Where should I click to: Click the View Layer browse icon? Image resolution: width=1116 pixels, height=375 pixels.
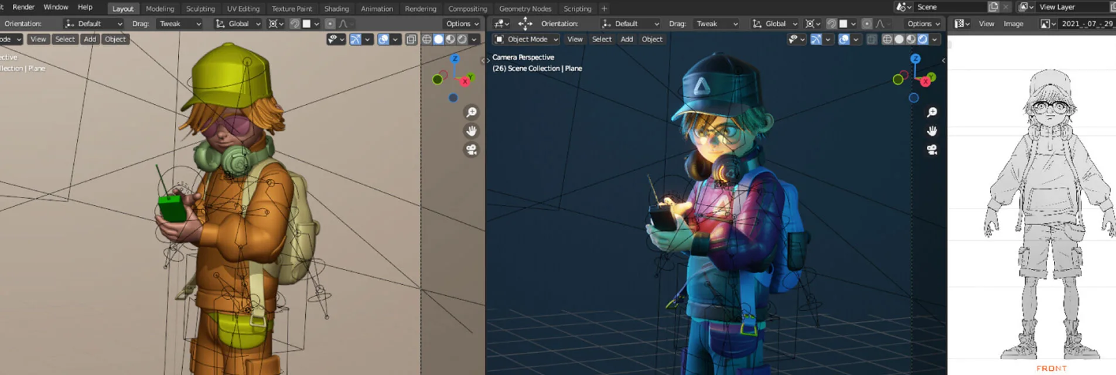point(1026,7)
